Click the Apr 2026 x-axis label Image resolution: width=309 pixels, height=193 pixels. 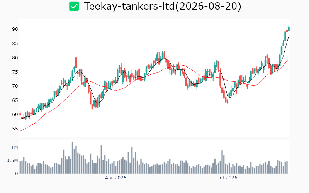point(115,178)
